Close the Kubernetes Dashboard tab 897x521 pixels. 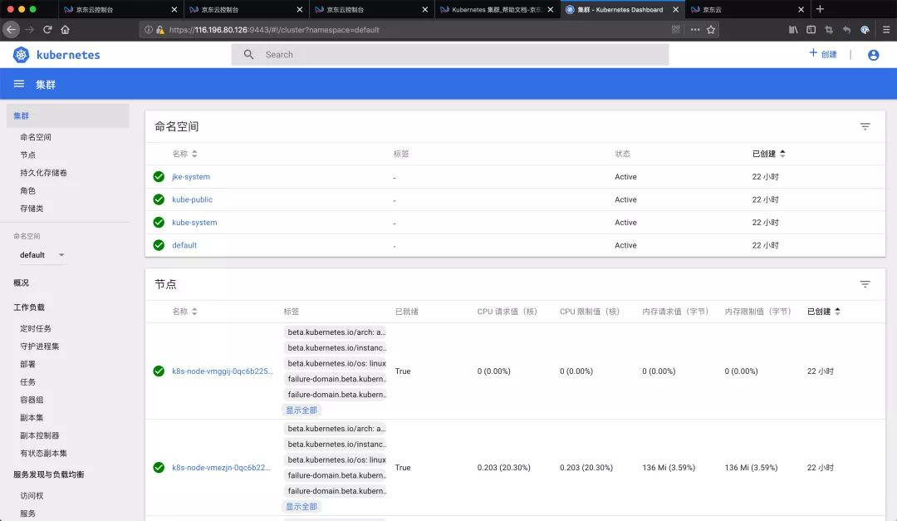(x=675, y=10)
